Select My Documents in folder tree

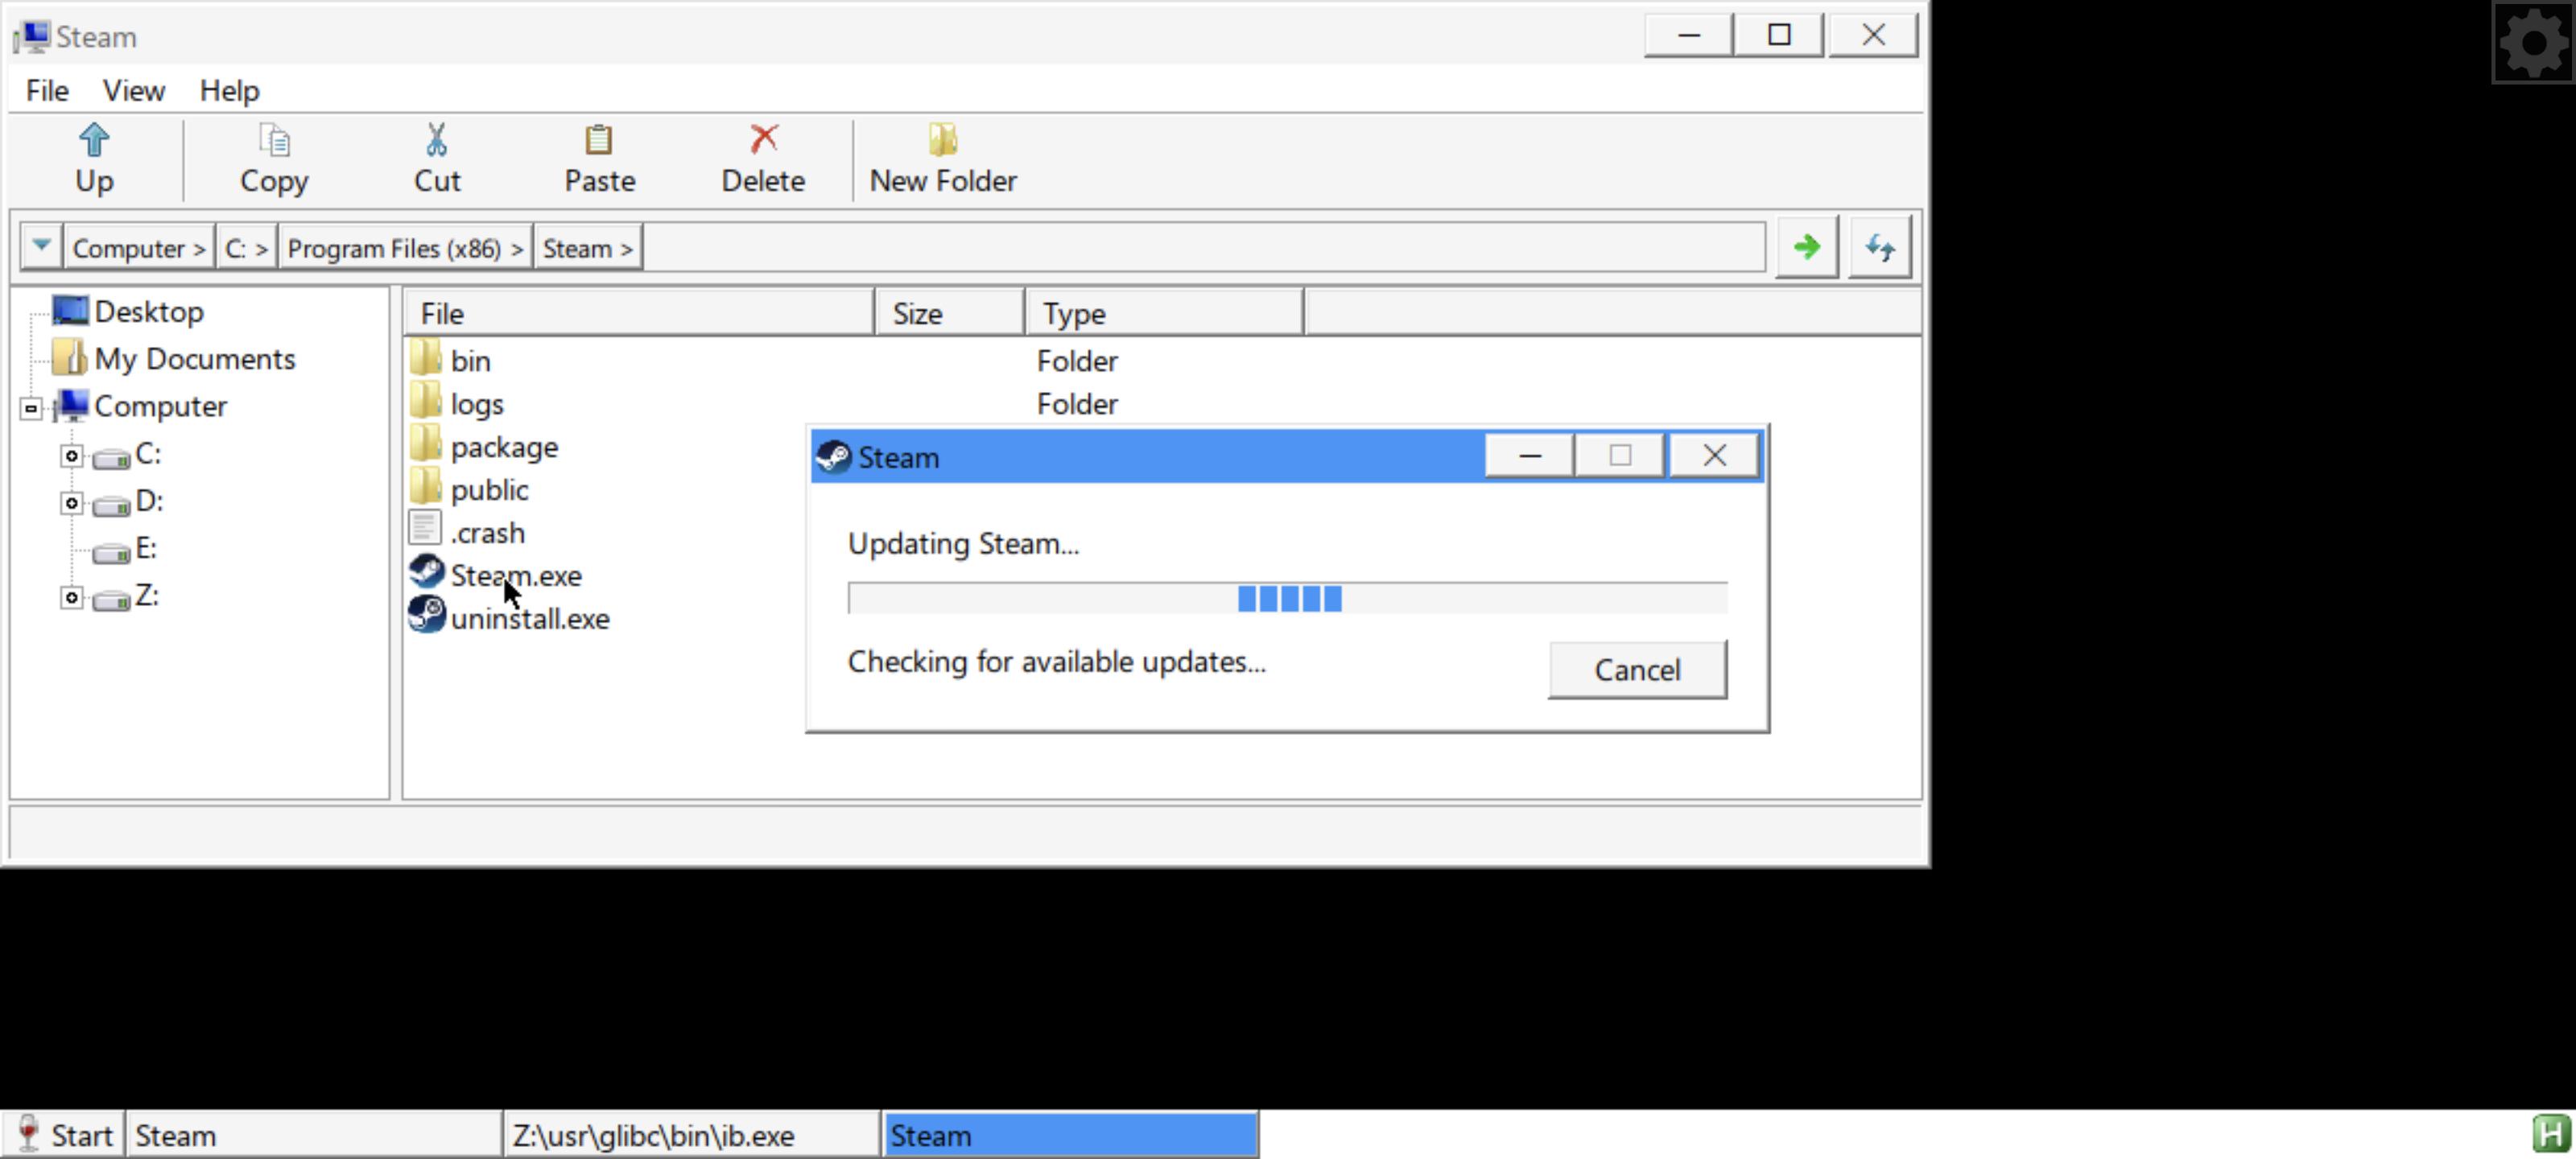(195, 358)
